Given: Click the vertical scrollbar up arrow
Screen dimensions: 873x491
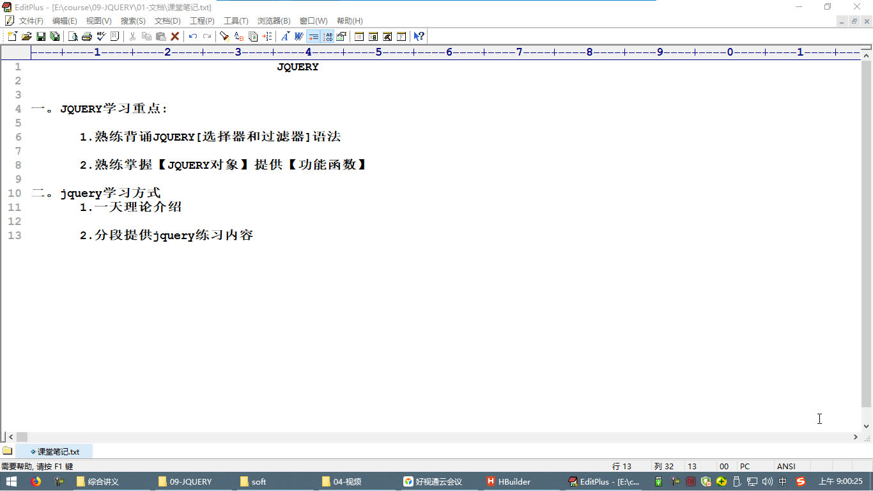Looking at the screenshot, I should click(867, 56).
